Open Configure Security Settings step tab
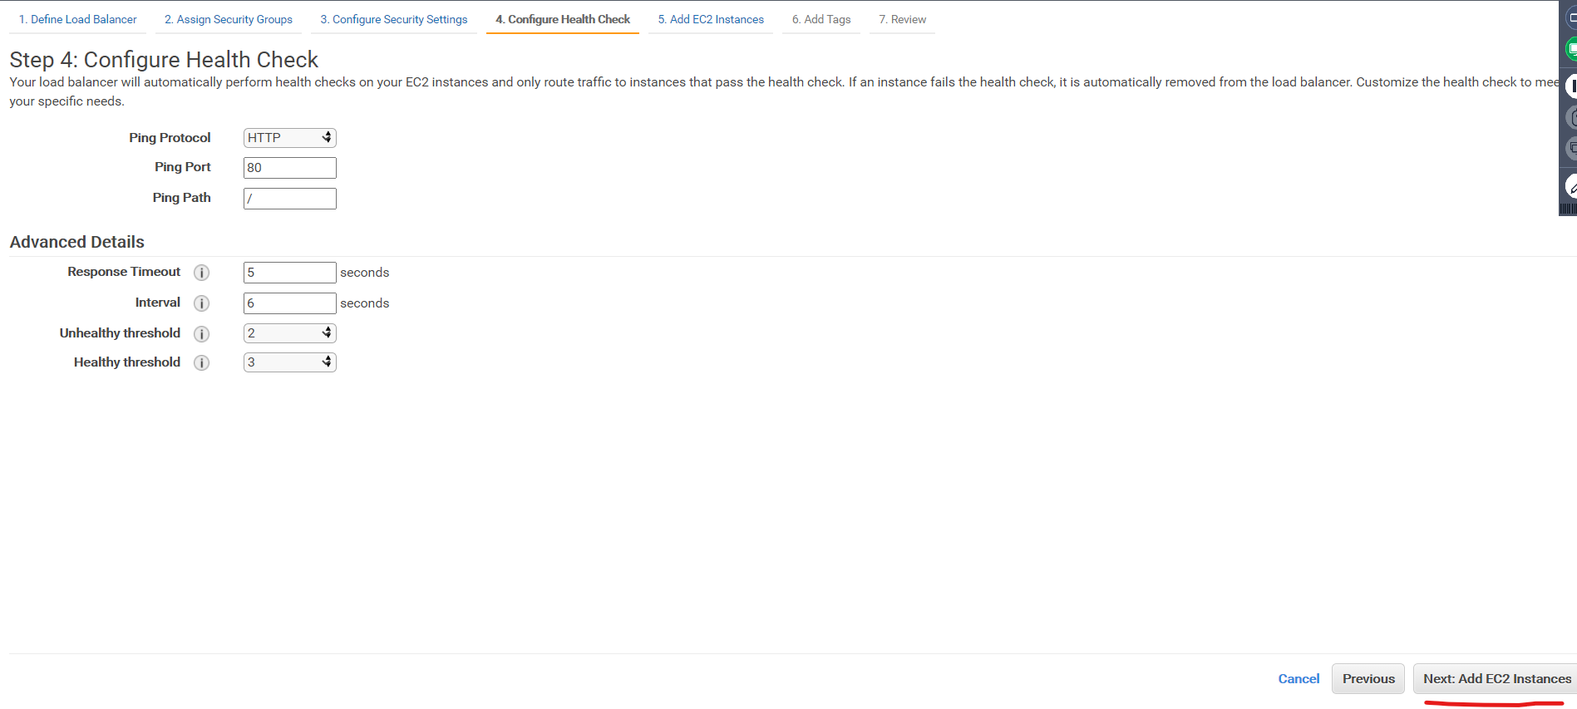Screen dimensions: 1577x709 pyautogui.click(x=394, y=19)
